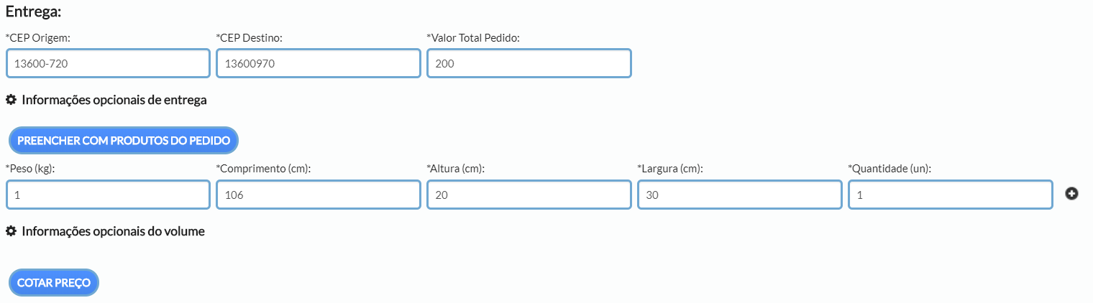Click the Entrega section heading
The height and width of the screenshot is (303, 1093).
tap(33, 12)
